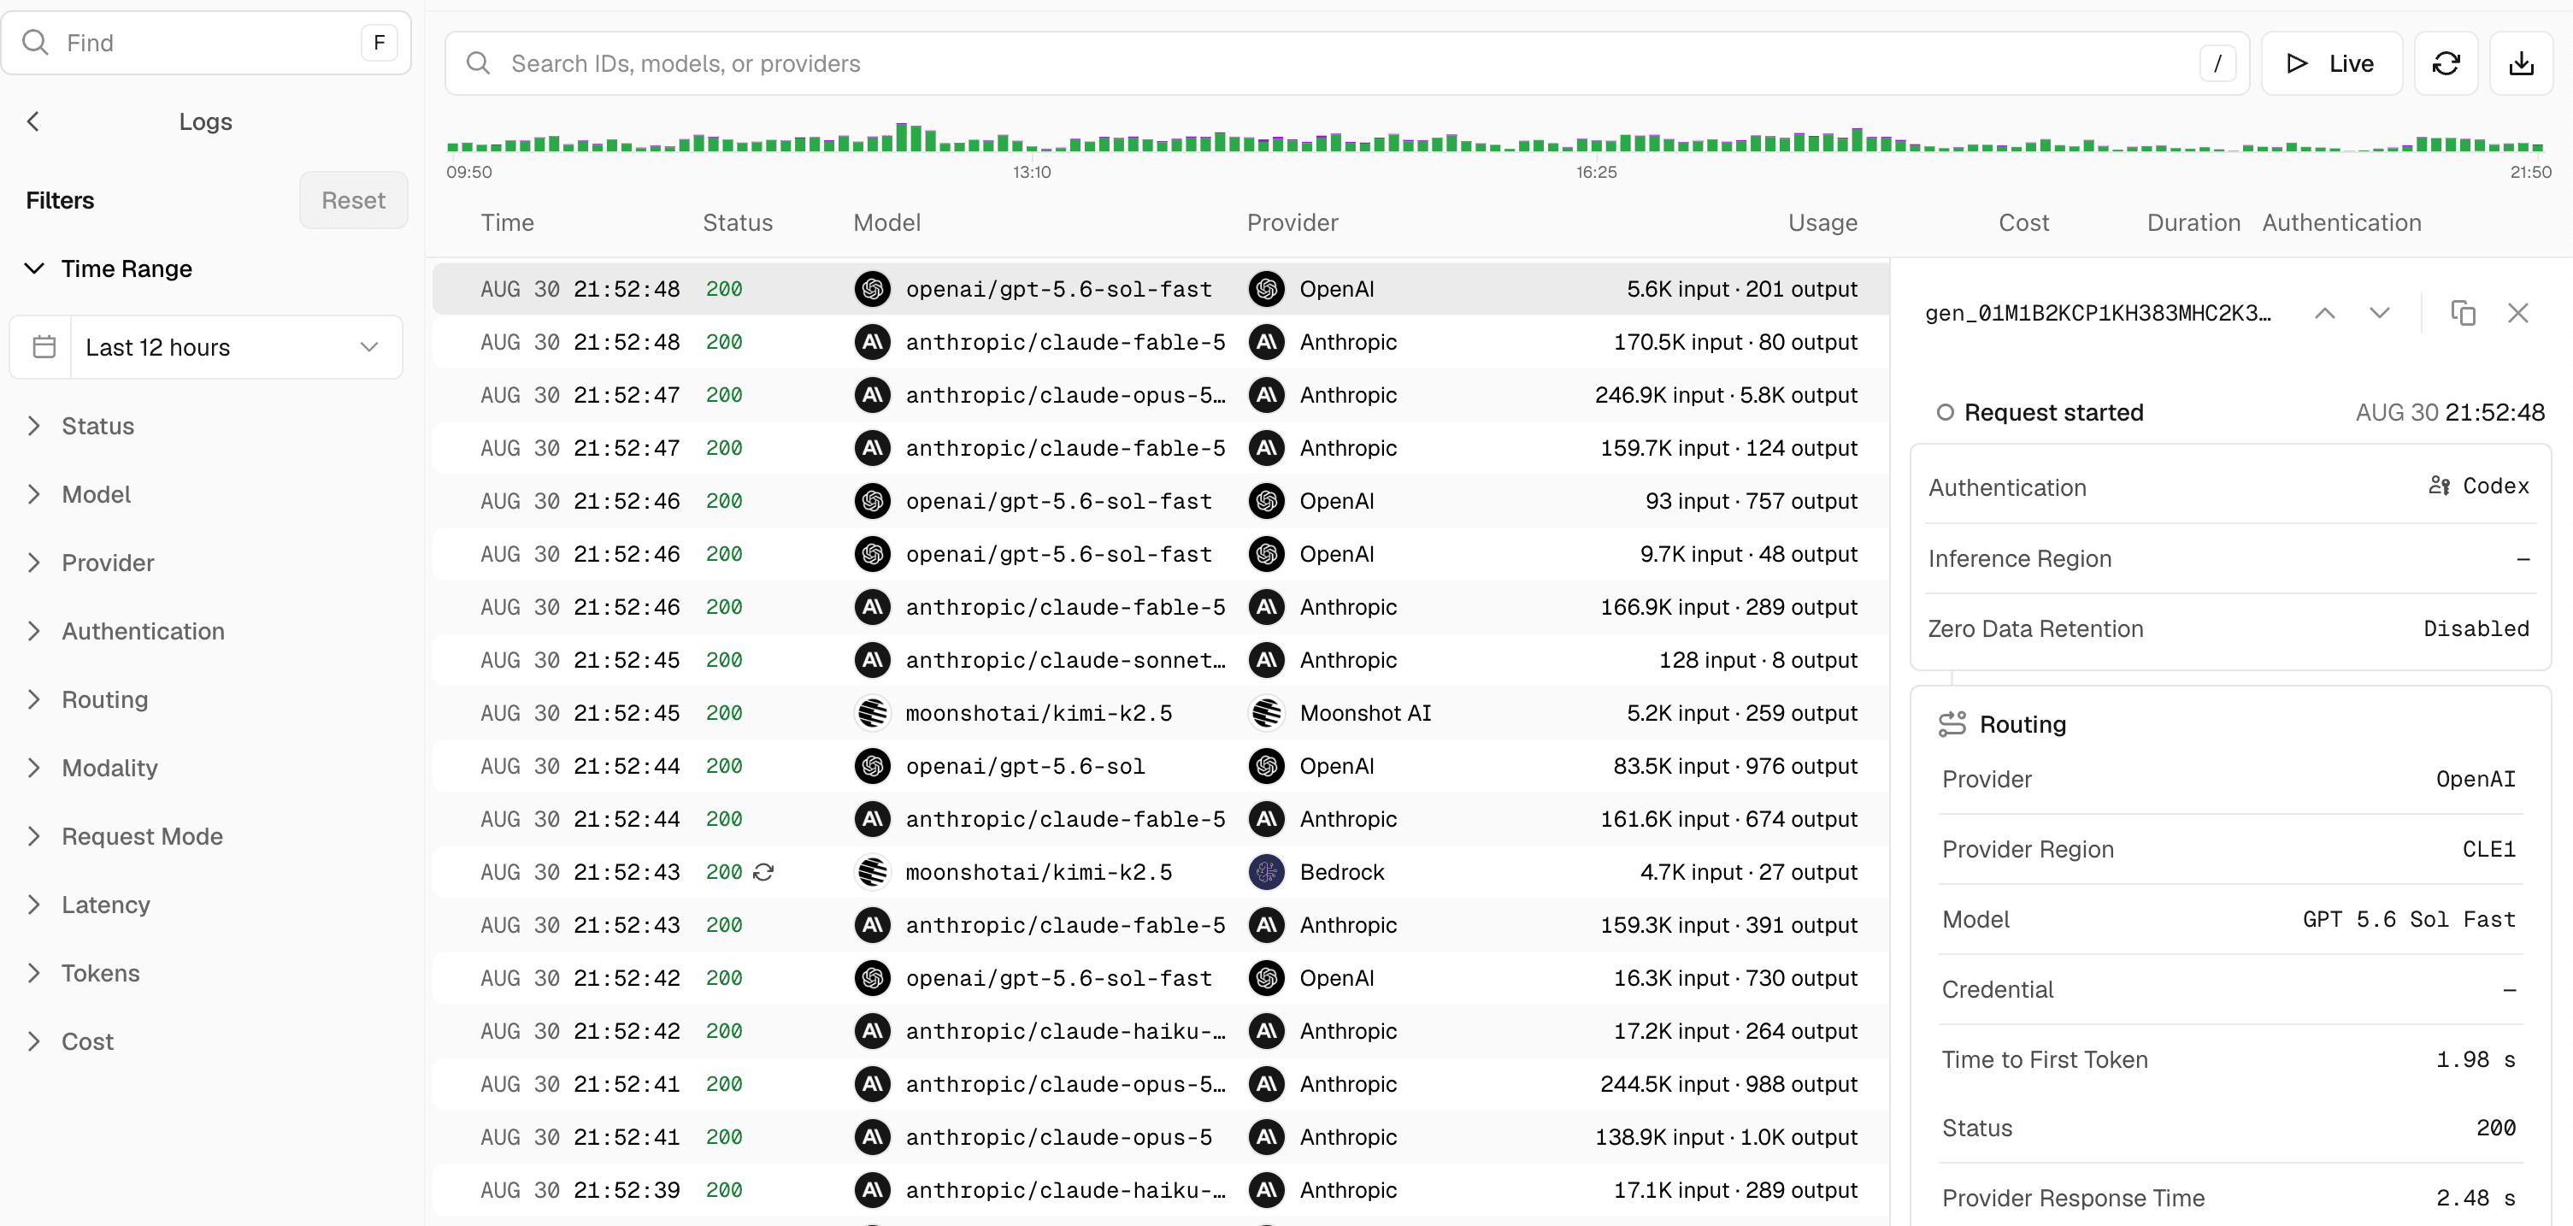
Task: Select the moonshotai/kimi-k2.5 Moonshot AI row
Action: coord(1161,713)
